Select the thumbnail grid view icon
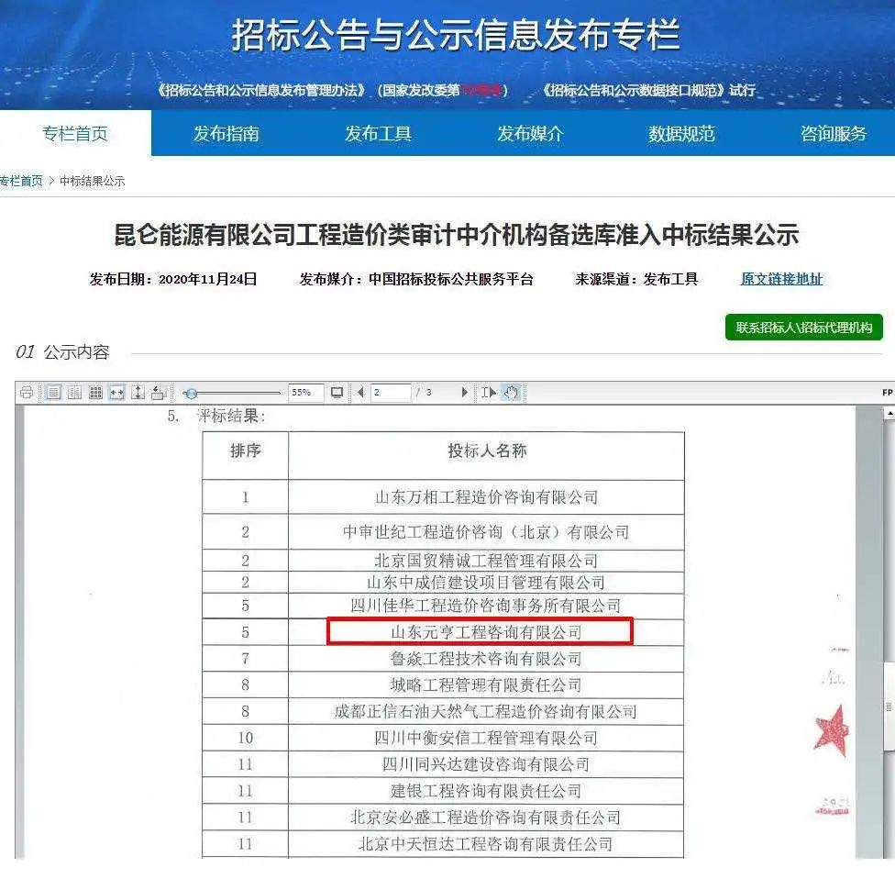 [95, 393]
